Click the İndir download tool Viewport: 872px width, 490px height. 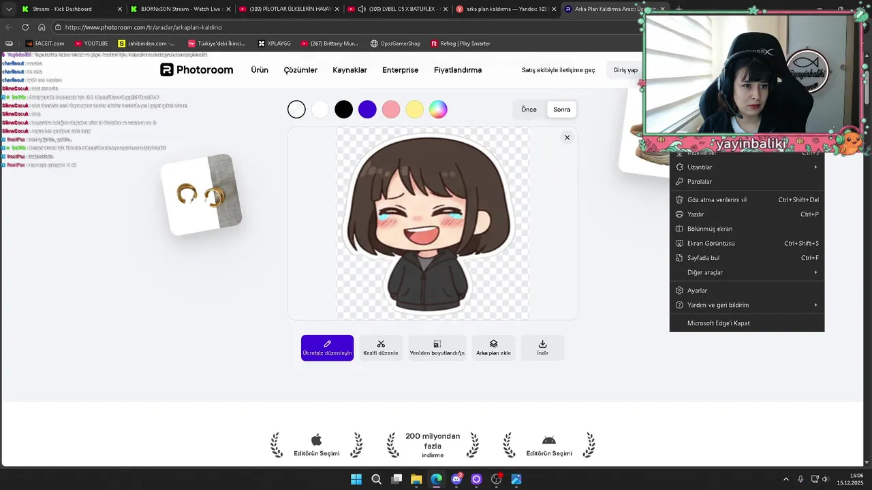click(x=542, y=348)
